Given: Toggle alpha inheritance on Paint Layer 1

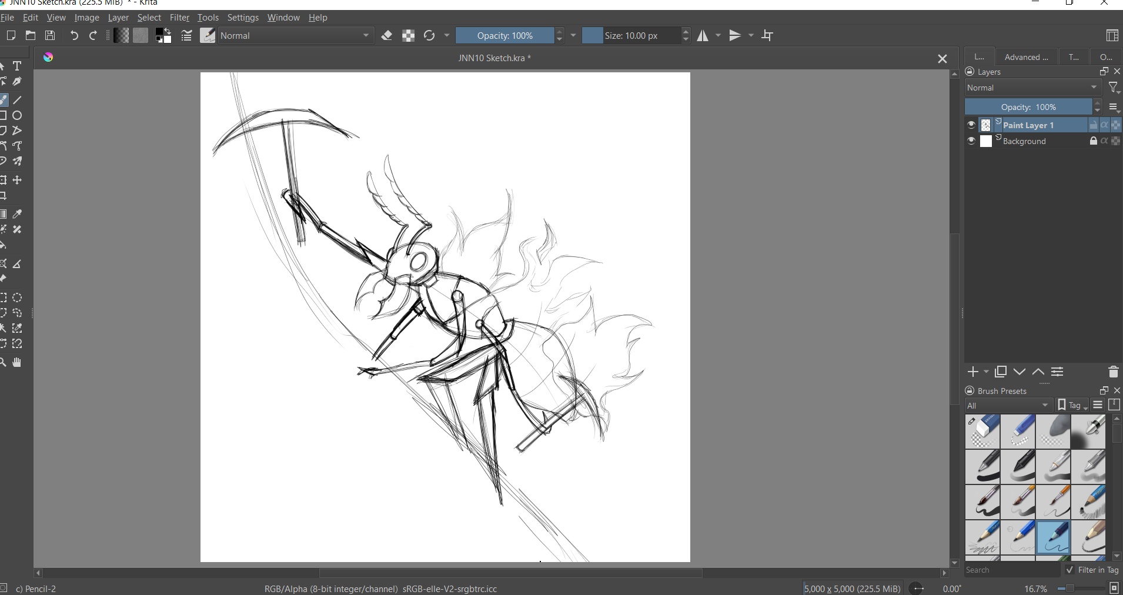Looking at the screenshot, I should (x=1105, y=125).
